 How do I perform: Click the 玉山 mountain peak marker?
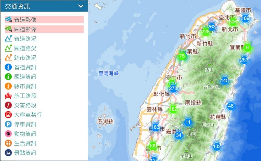(x=192, y=129)
